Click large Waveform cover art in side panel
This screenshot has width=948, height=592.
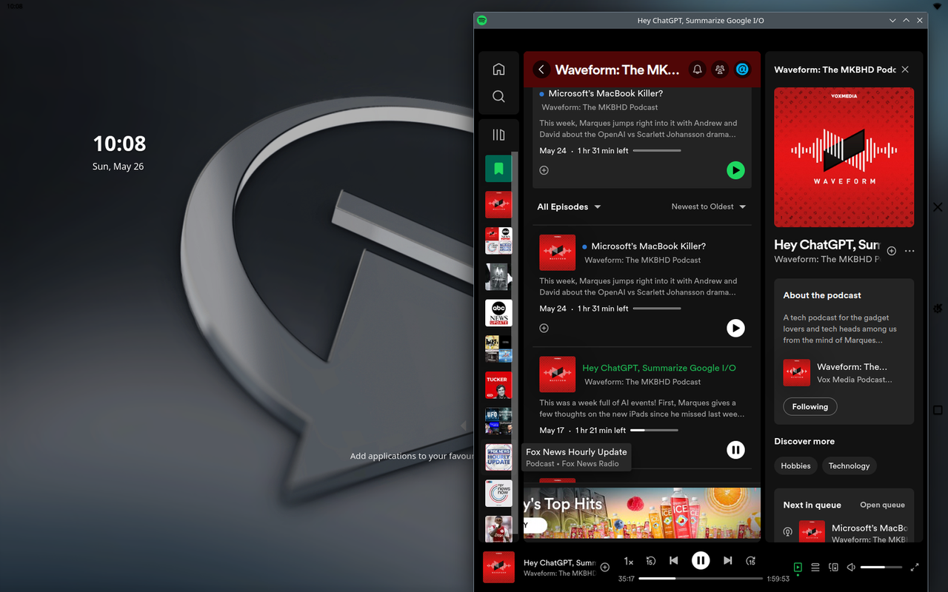tap(844, 158)
